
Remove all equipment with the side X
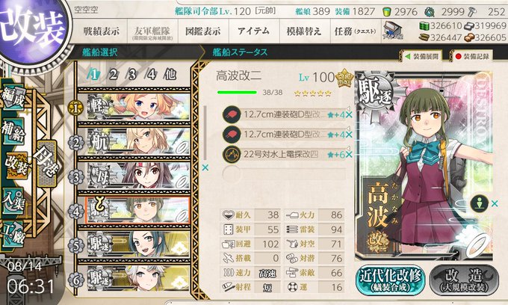[x=205, y=168]
